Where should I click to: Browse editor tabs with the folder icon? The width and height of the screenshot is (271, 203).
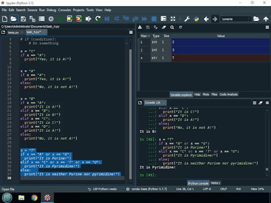pyautogui.click(x=3, y=32)
